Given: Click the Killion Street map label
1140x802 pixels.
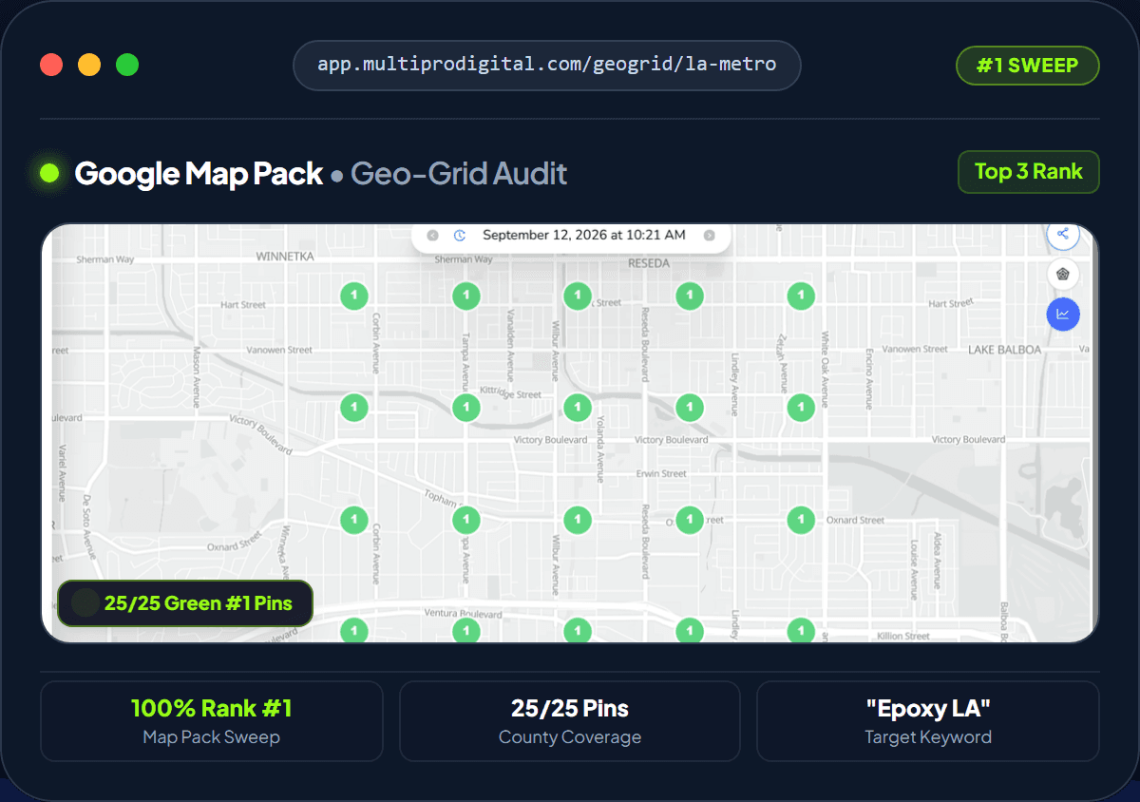Looking at the screenshot, I should [x=903, y=636].
